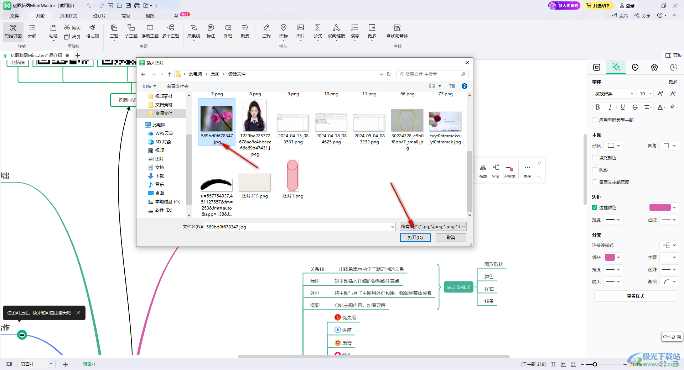The image size is (684, 370).
Task: Select the 思维导图 mode icon
Action: (13, 31)
